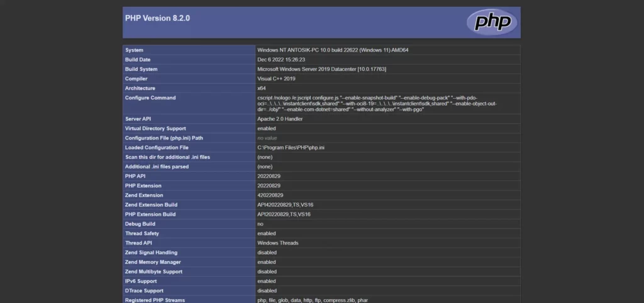This screenshot has height=303, width=644.
Task: Select 'enabled' value for IPv6 Support
Action: click(267, 281)
